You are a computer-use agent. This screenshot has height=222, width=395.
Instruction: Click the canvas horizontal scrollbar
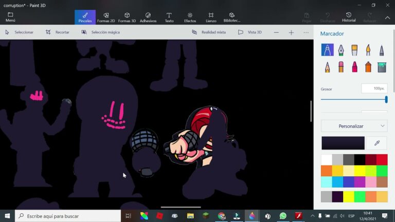[181, 207]
